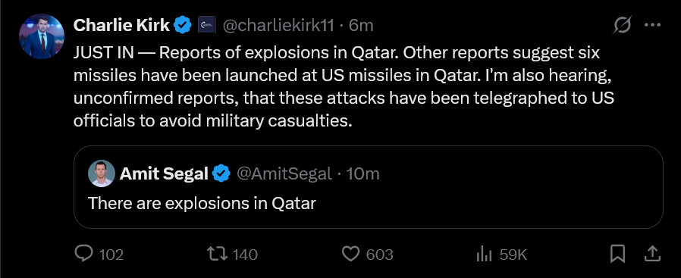Open Amit Segal's avatar in quoted post
The image size is (681, 278).
(x=102, y=173)
